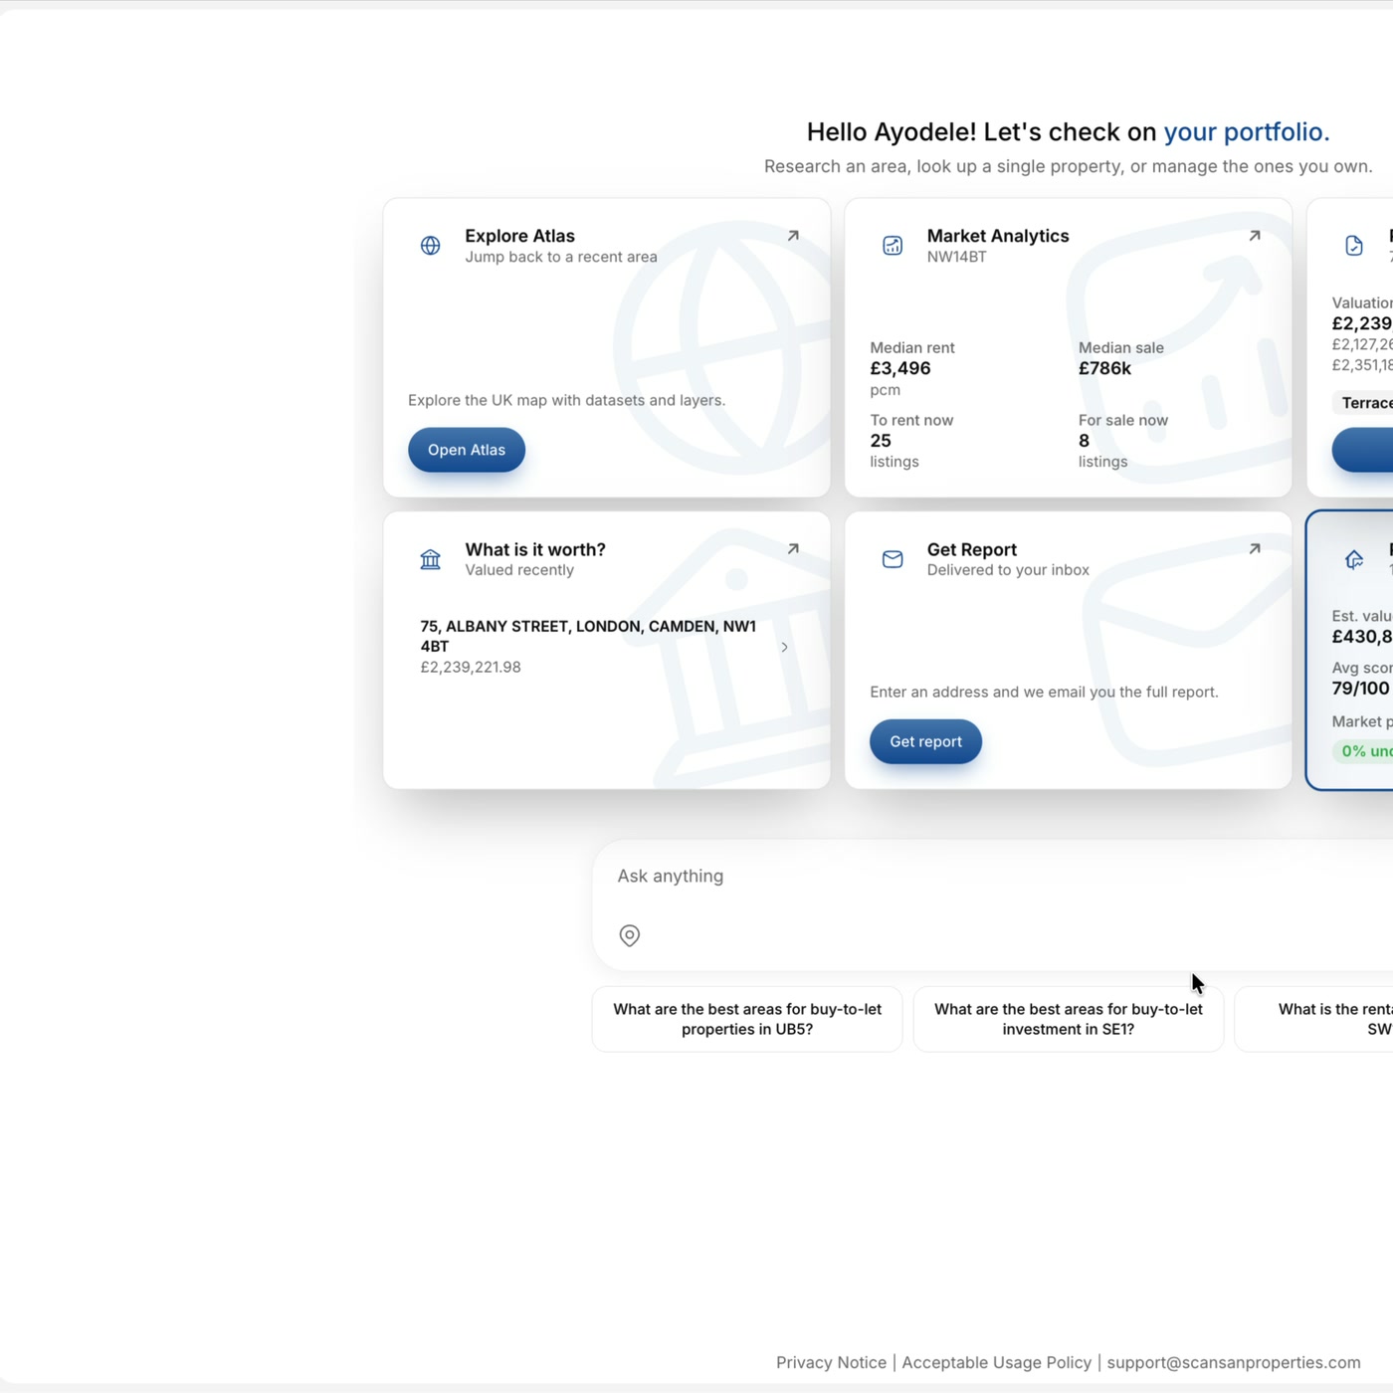This screenshot has height=1393, width=1393.
Task: Click the document icon on the valuation card
Action: click(x=1354, y=246)
